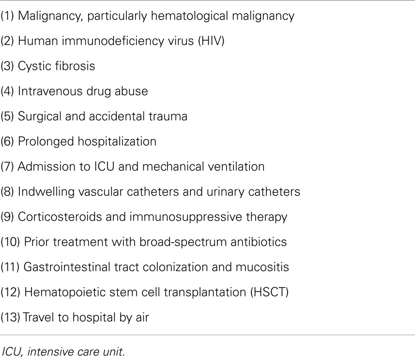Screen dimensions: 415x357
Task: Select Prior treatment with broad-spectrum antibiotics
Action: 143,242
